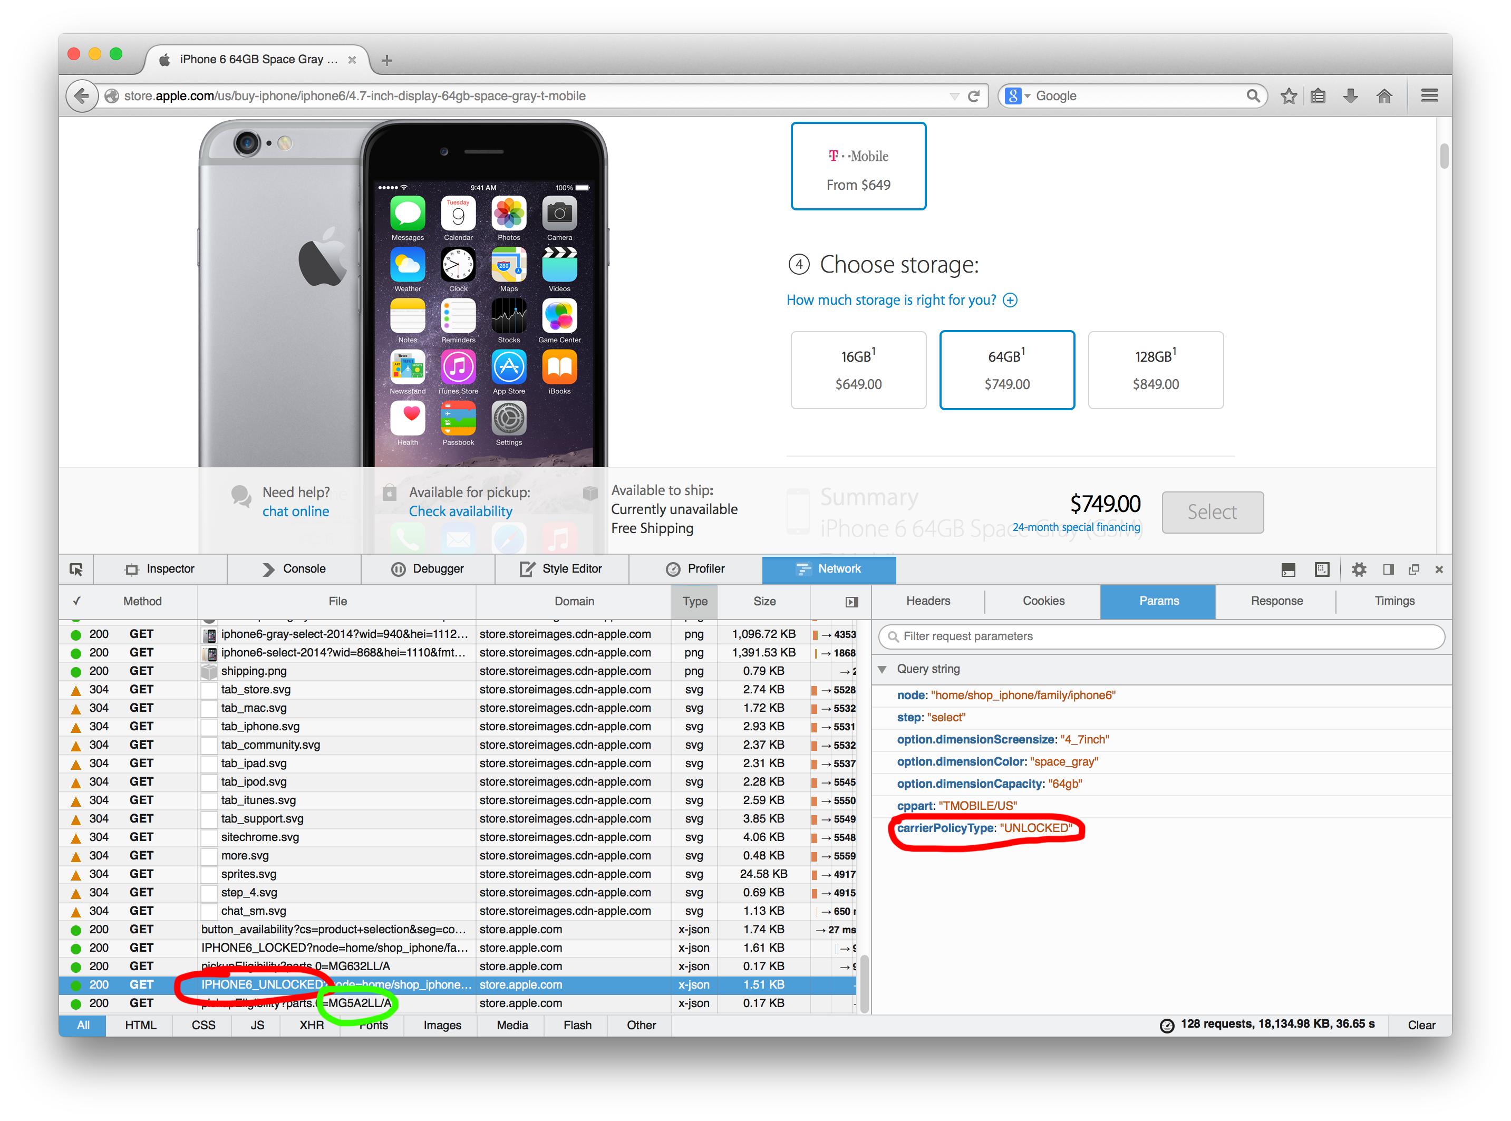Reload the page with the refresh icon

coord(974,95)
